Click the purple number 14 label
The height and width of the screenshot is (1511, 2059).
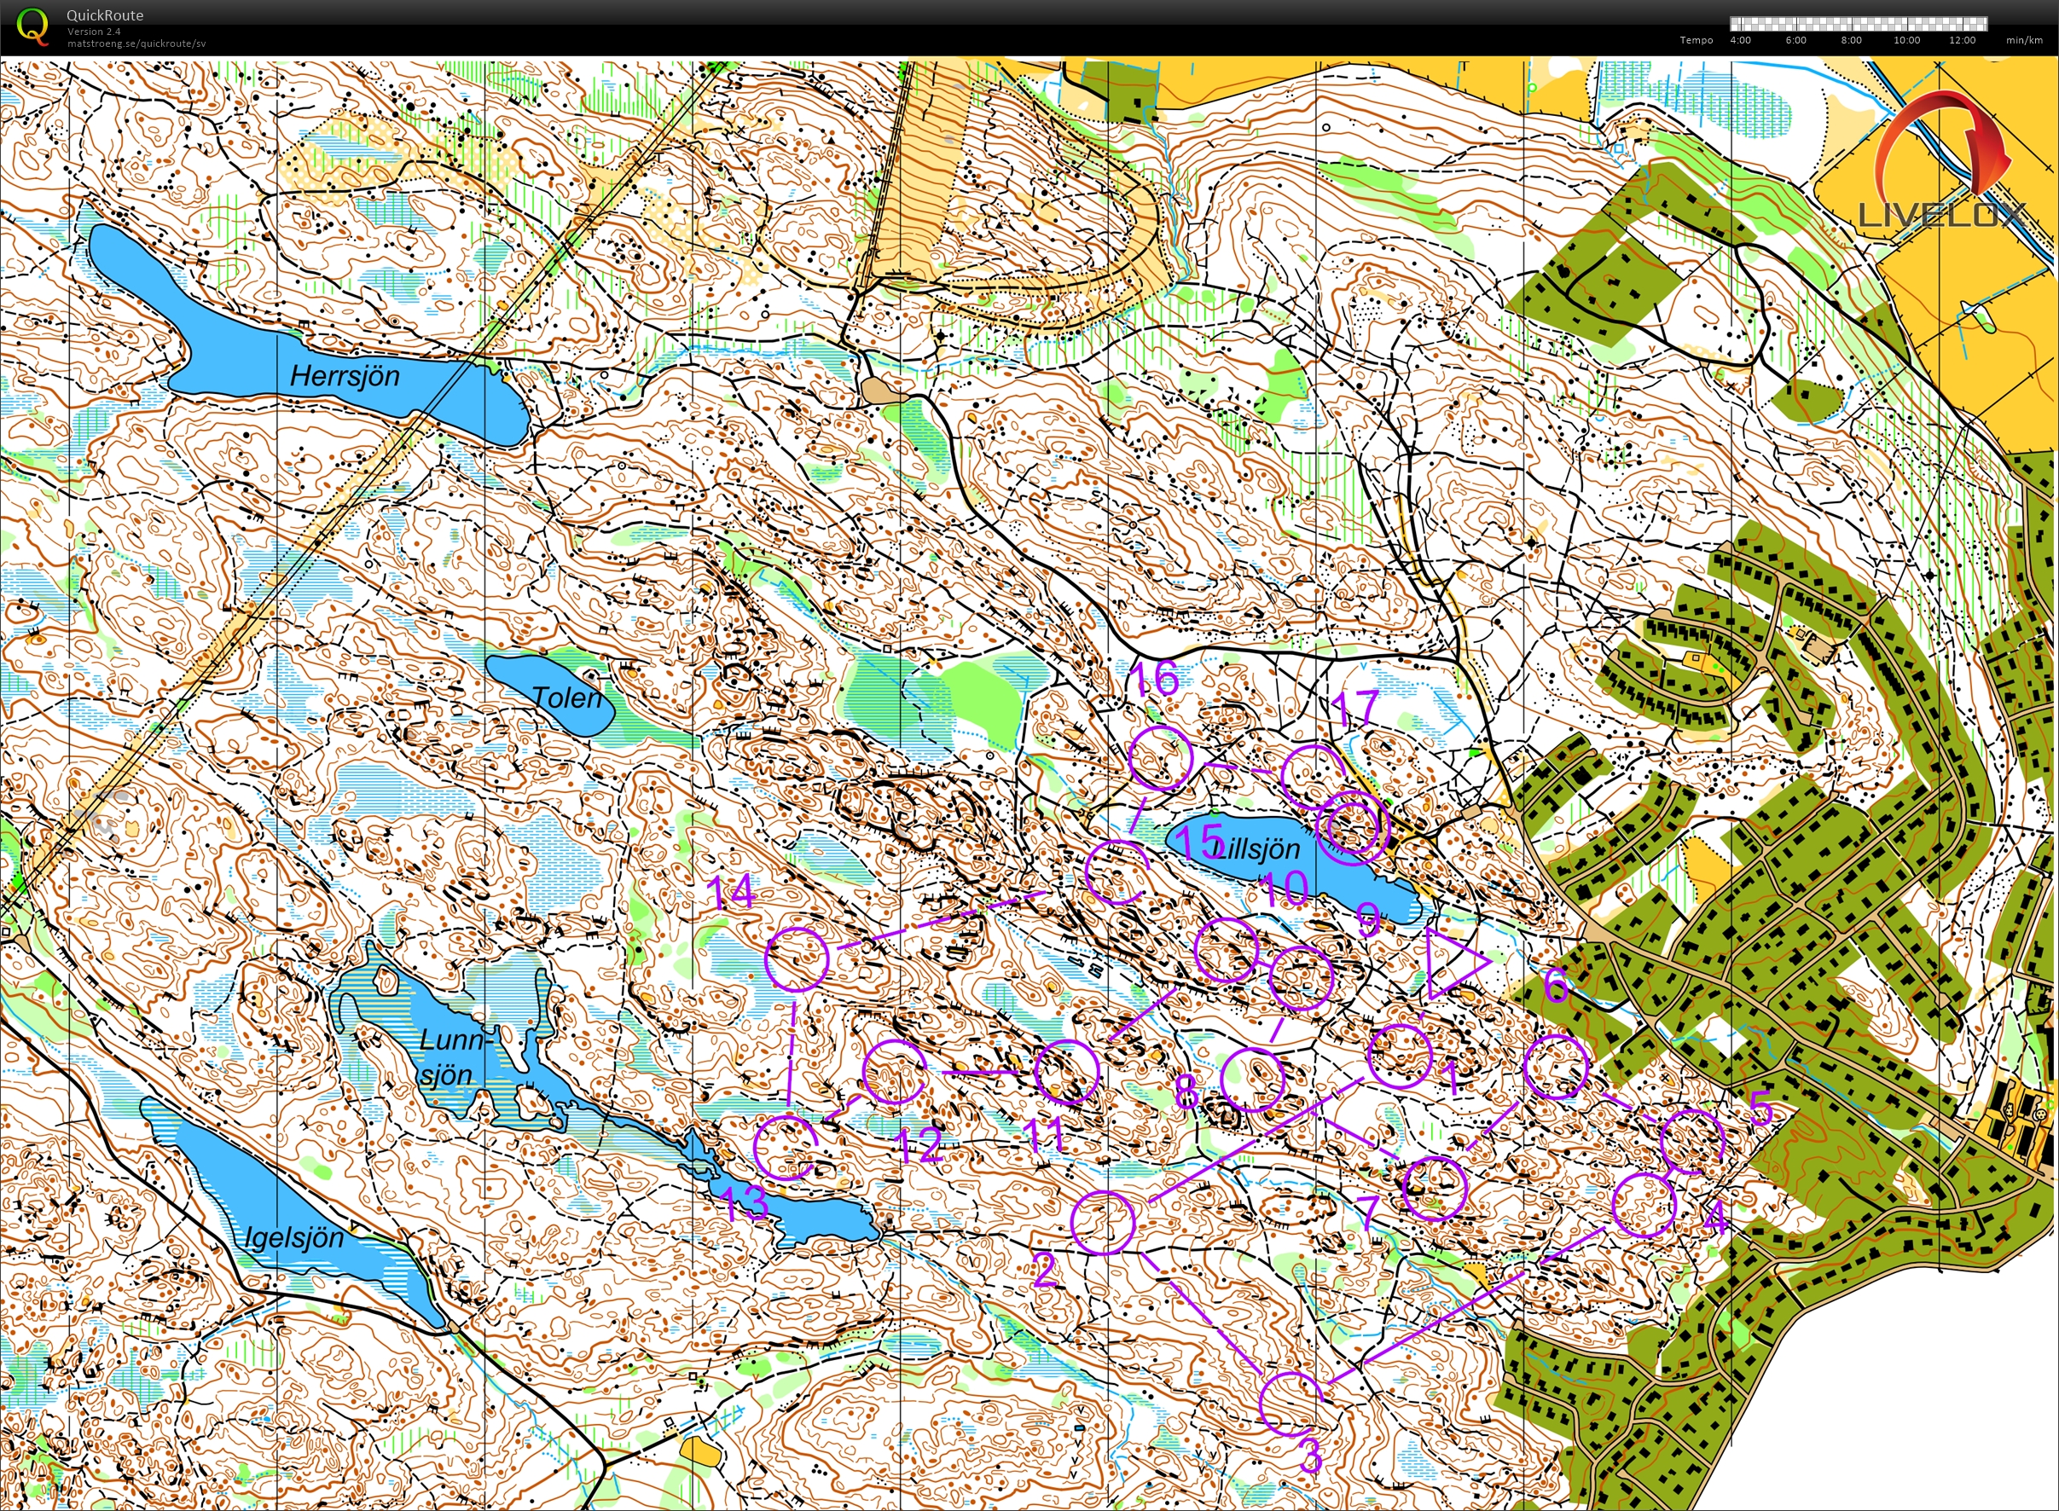[x=732, y=892]
